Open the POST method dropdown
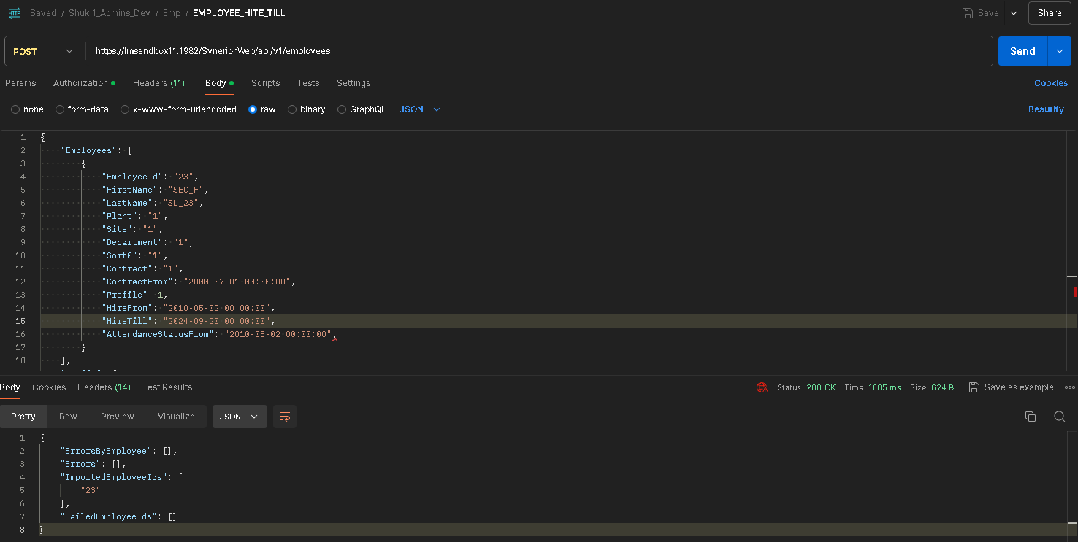The width and height of the screenshot is (1078, 542). 45,51
